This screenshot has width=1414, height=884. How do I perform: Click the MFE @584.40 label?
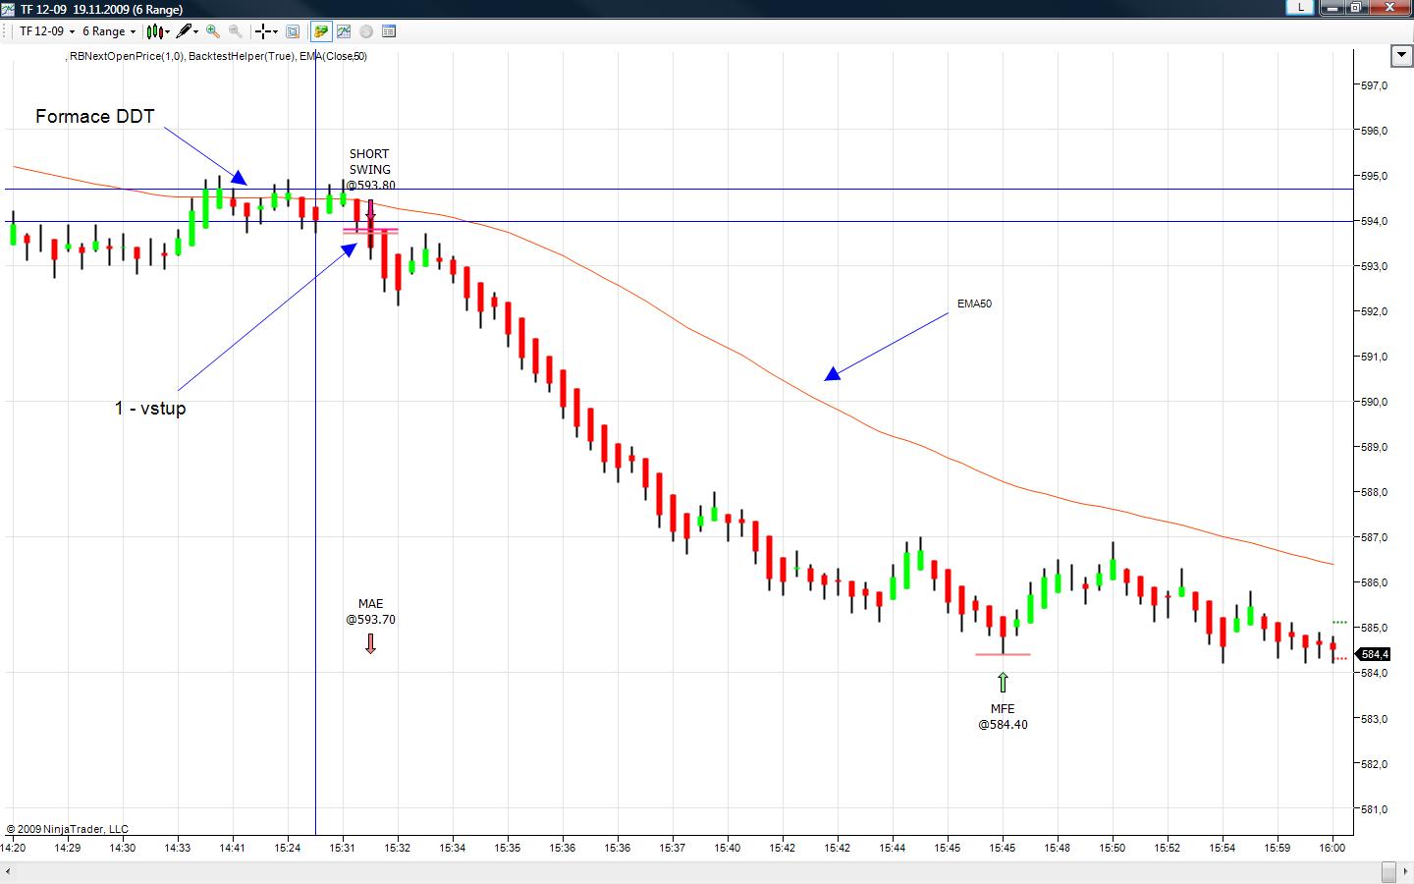[1003, 717]
